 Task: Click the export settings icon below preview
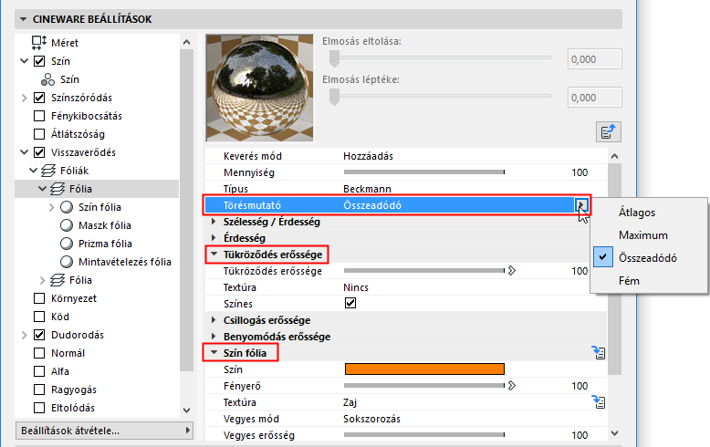pos(608,132)
